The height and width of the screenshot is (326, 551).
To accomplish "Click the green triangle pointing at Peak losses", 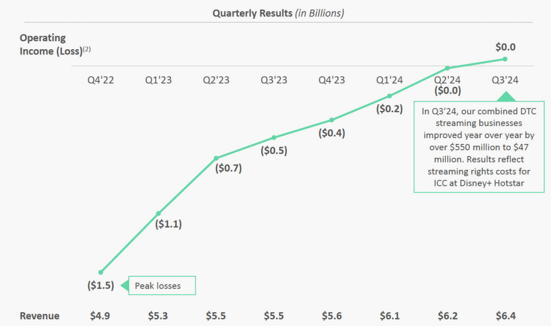I will (125, 286).
